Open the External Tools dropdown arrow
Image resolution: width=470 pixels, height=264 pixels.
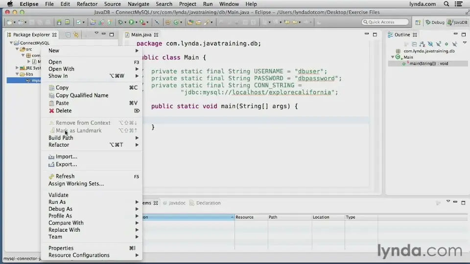[147, 22]
